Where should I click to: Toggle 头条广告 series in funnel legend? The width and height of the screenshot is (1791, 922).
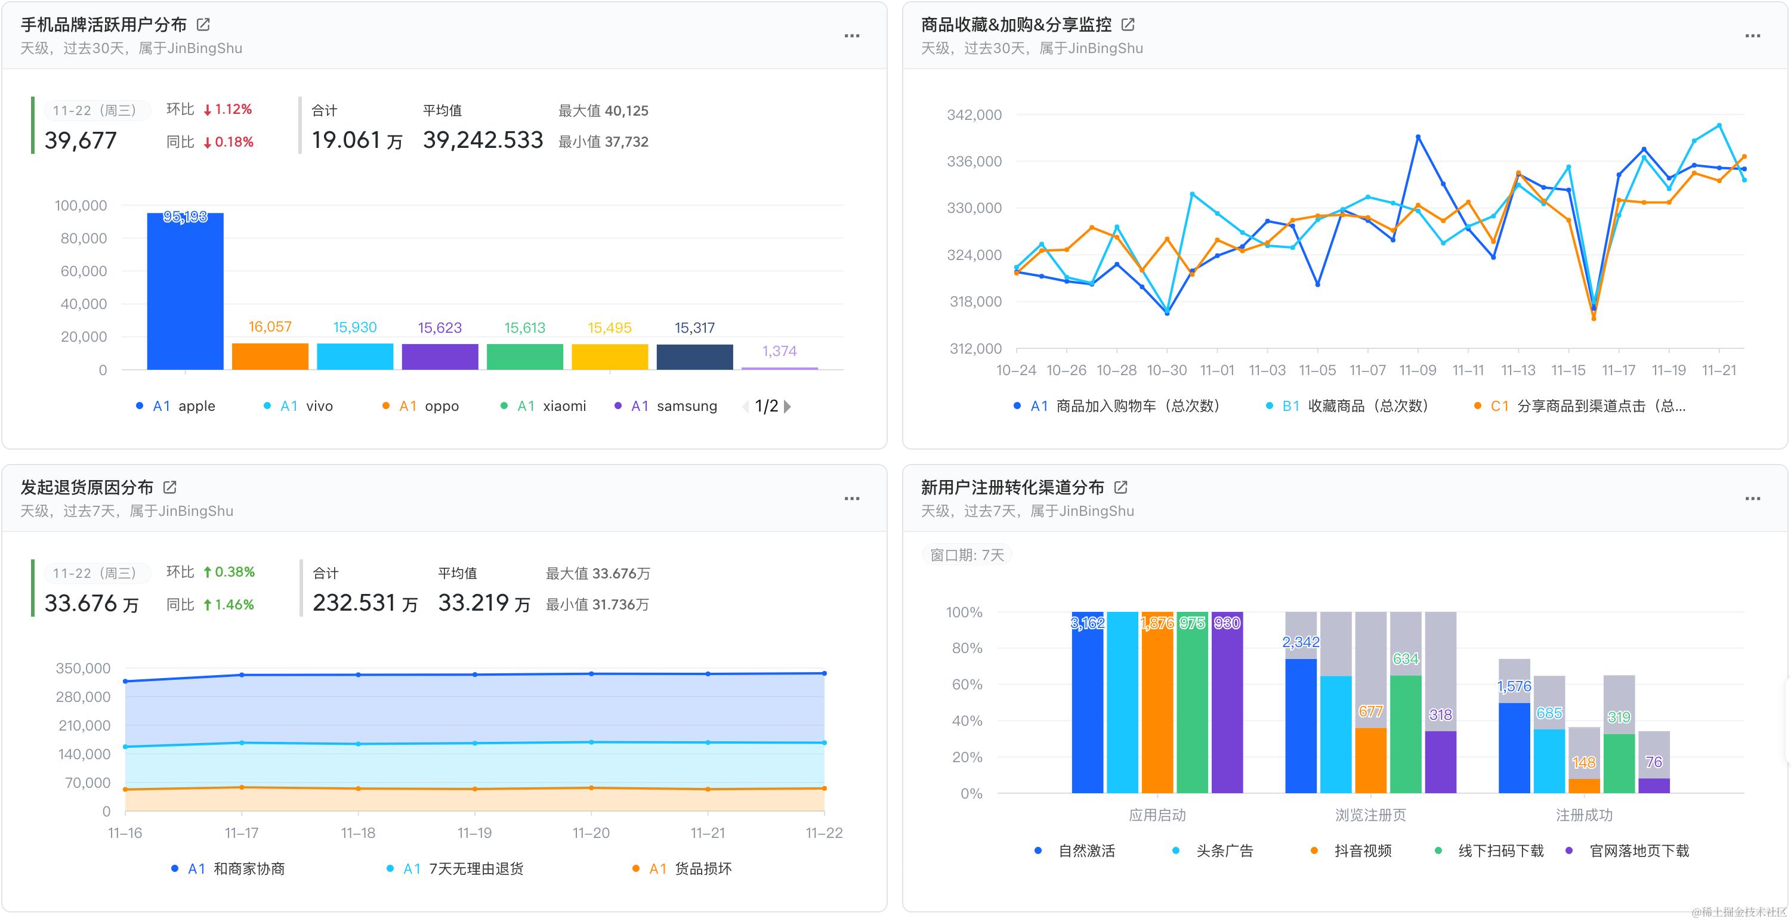pos(1224,850)
